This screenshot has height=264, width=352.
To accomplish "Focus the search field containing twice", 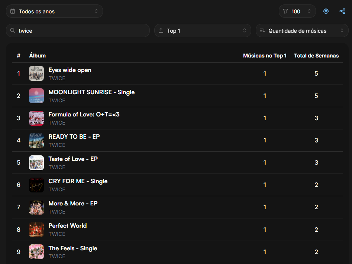I will tap(78, 30).
